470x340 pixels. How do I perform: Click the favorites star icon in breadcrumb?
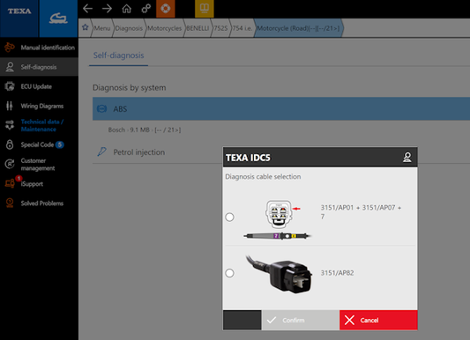point(86,28)
